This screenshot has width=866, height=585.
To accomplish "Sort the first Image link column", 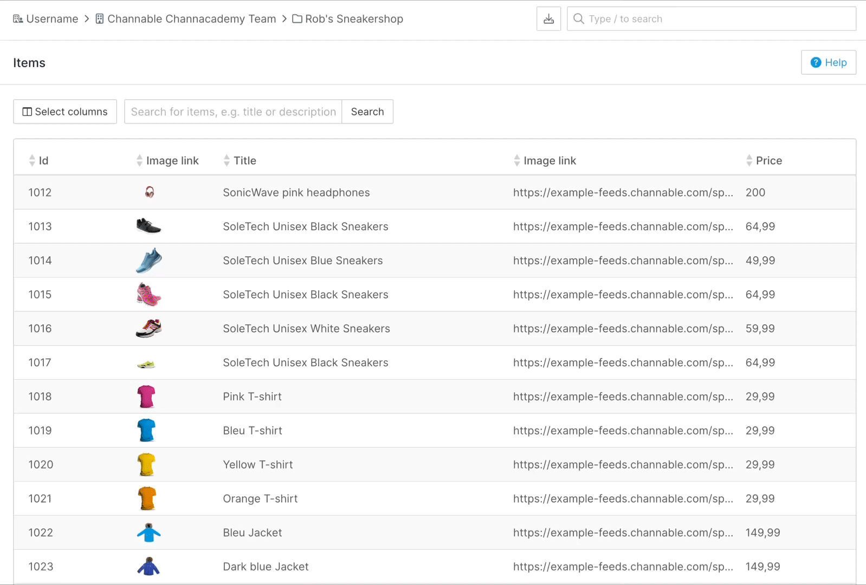I will (139, 160).
